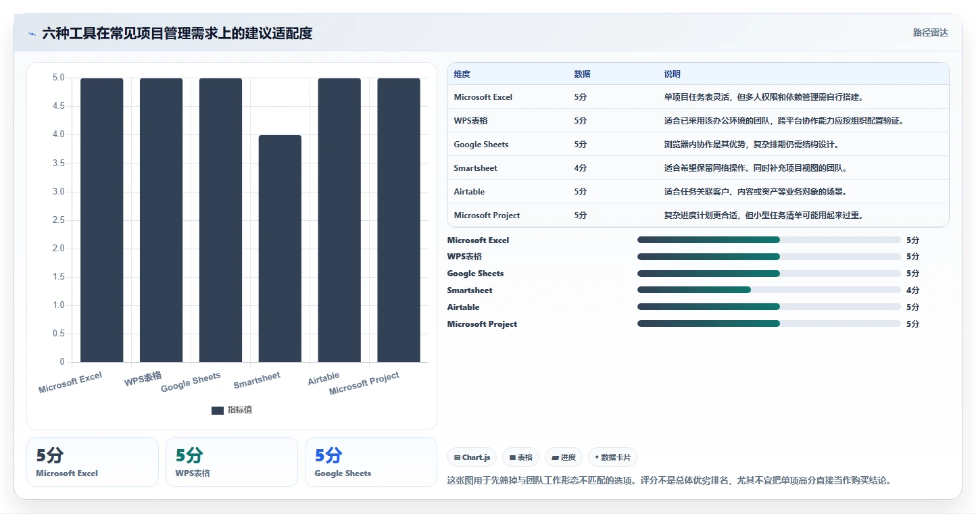
Task: Click the Microsoft Excel progress bar
Action: coord(769,240)
